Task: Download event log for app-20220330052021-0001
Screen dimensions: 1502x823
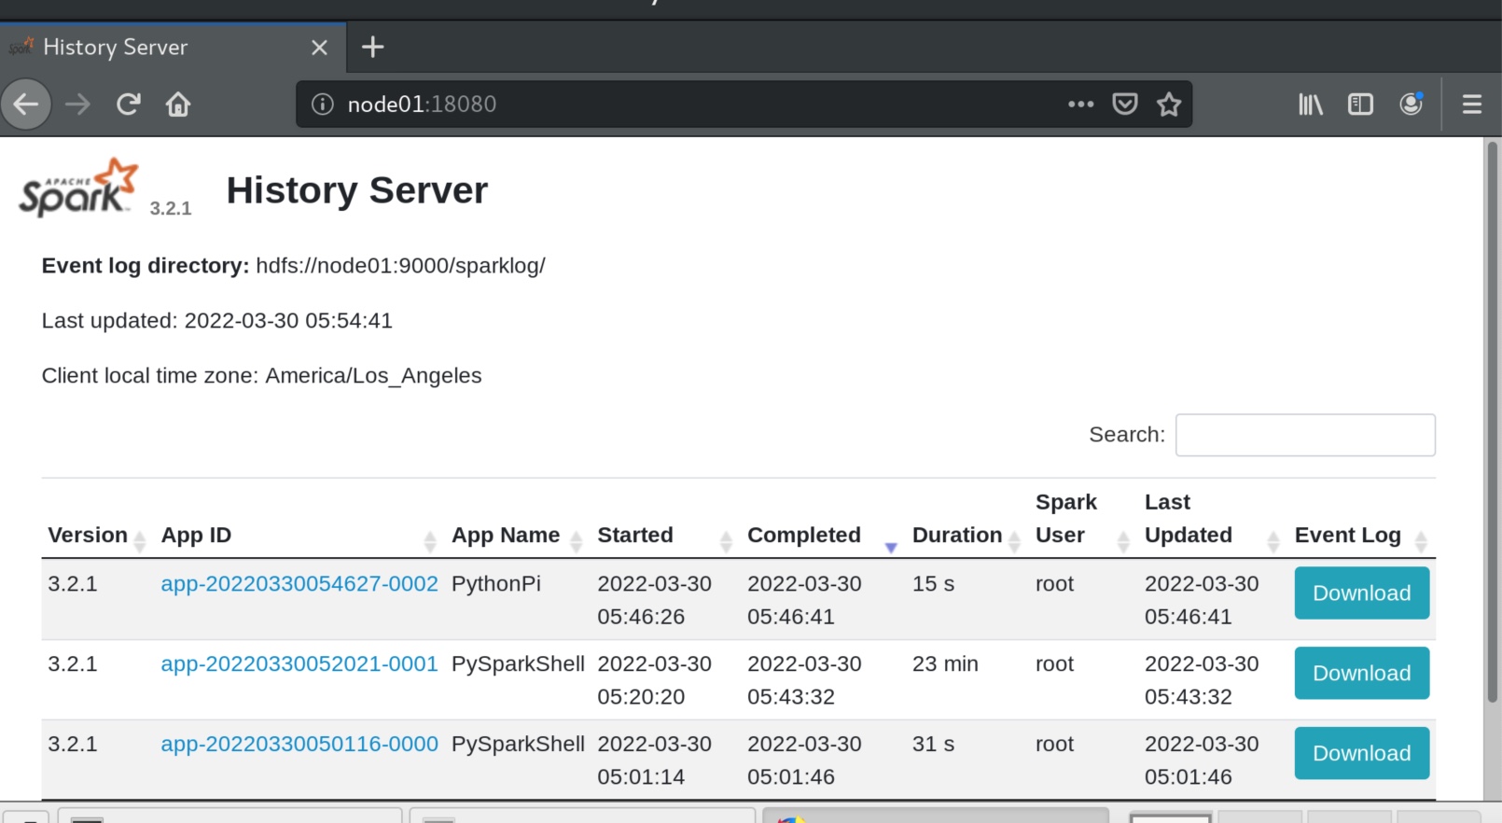Action: point(1361,673)
